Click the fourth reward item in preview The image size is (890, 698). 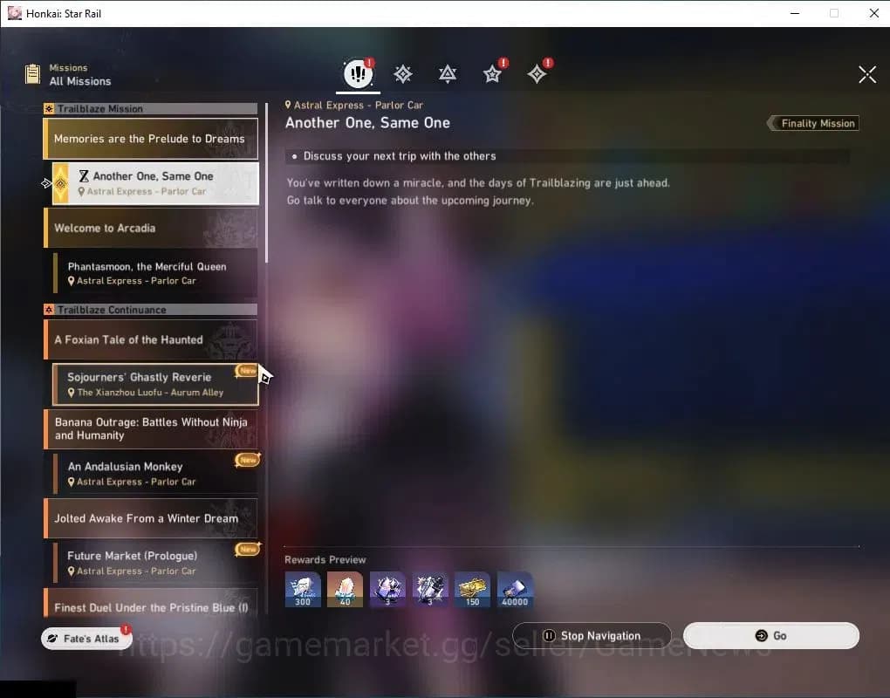[x=430, y=589]
